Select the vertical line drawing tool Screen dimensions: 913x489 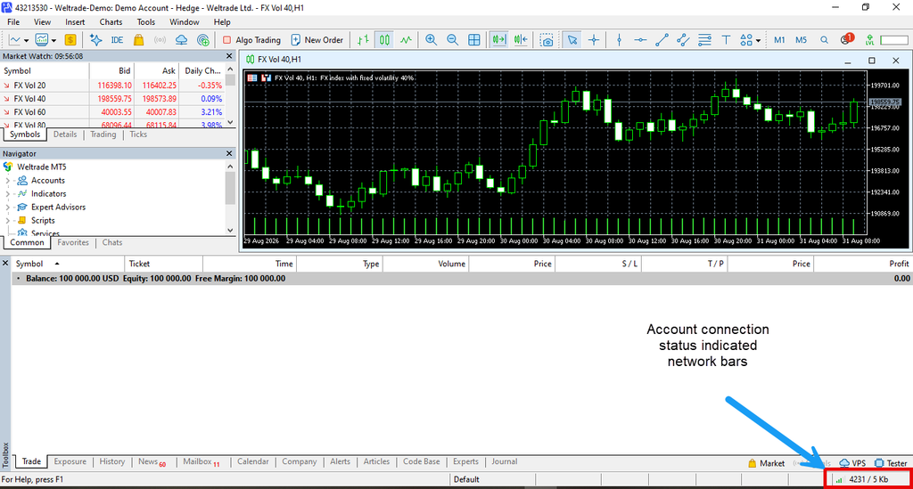pos(619,40)
